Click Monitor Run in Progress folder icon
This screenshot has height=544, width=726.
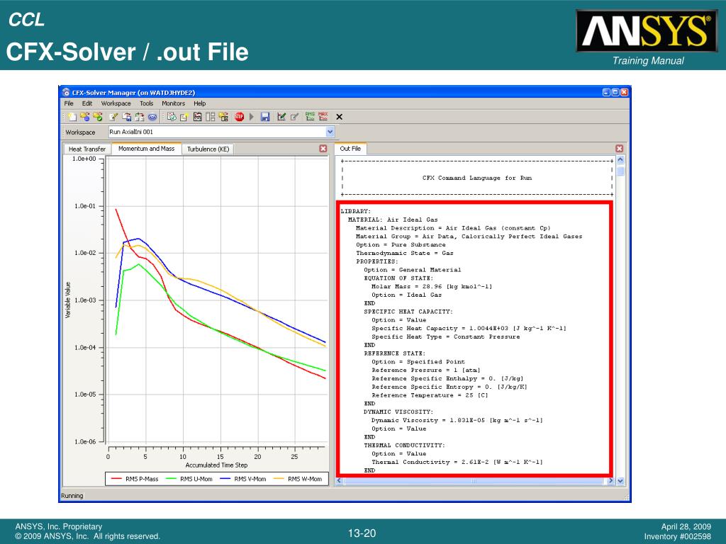tap(85, 117)
